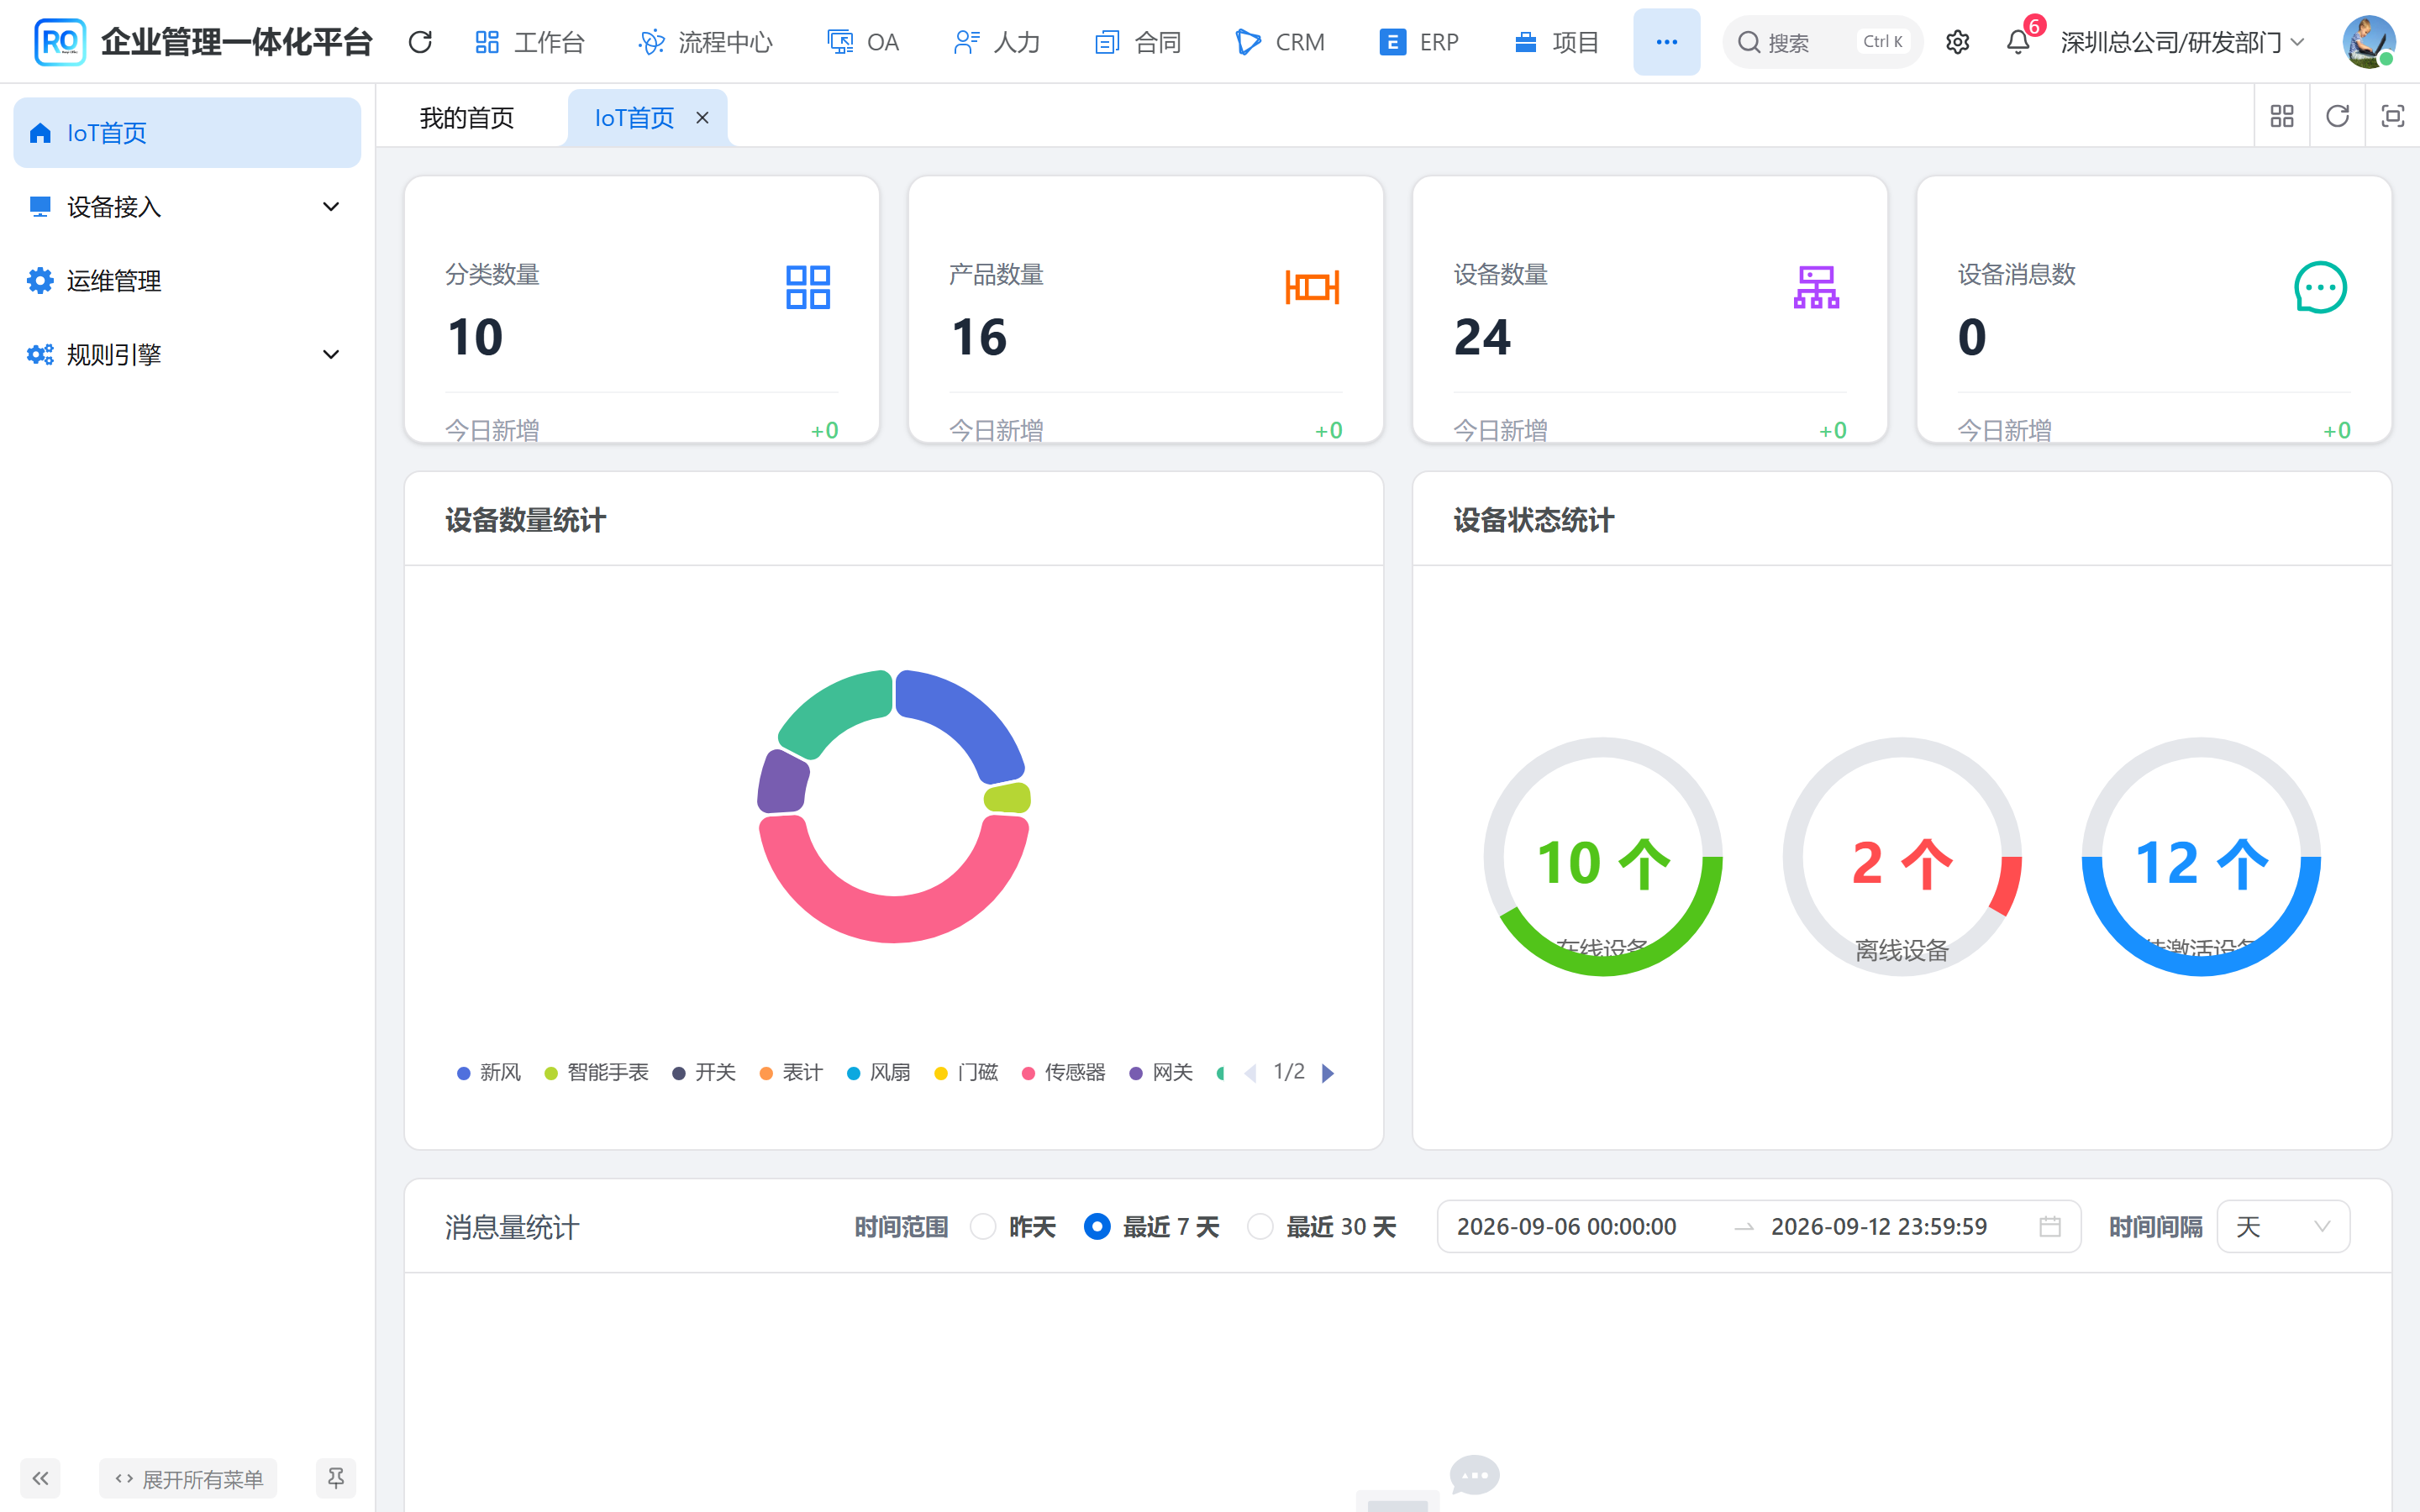
Task: Toggle the 智能手表 legend item
Action: tap(596, 1072)
